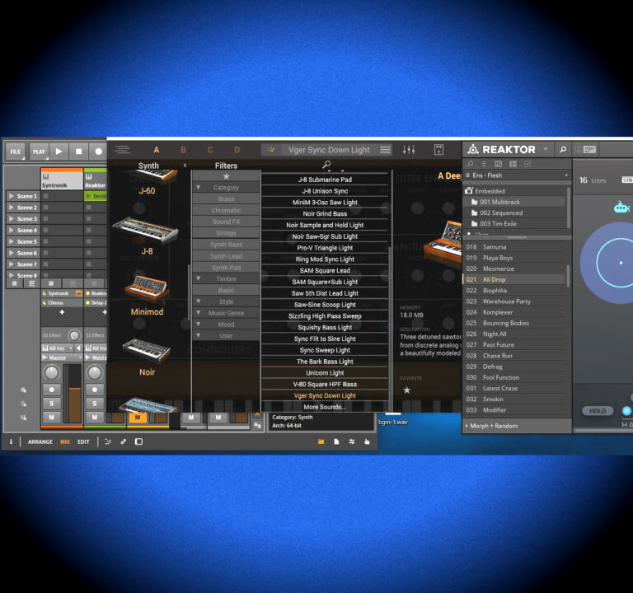Switch to the EDIT view
Viewport: 633px width, 593px height.
pyautogui.click(x=83, y=441)
